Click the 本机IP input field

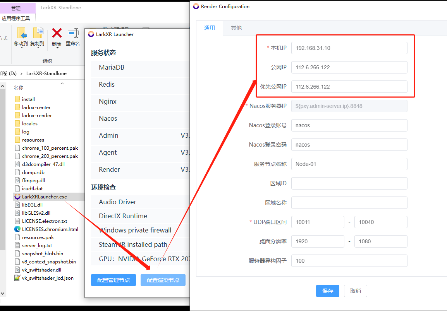pos(349,48)
